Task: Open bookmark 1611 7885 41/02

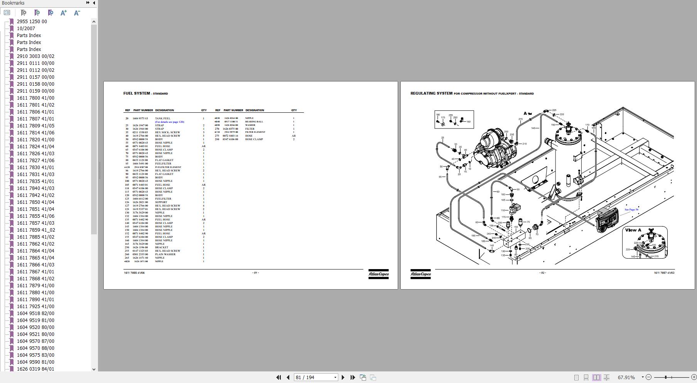Action: (35, 237)
